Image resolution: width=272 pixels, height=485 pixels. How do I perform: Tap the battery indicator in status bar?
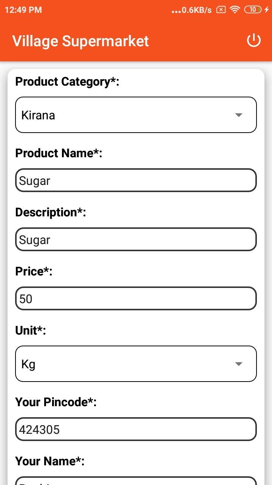(253, 10)
